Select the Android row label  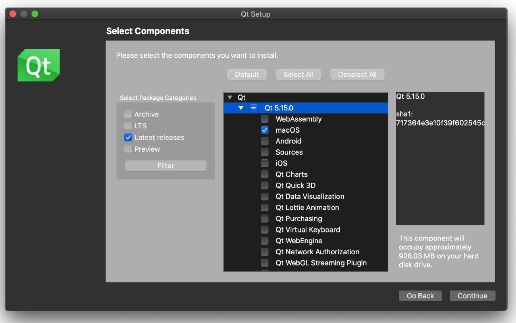[x=289, y=141]
